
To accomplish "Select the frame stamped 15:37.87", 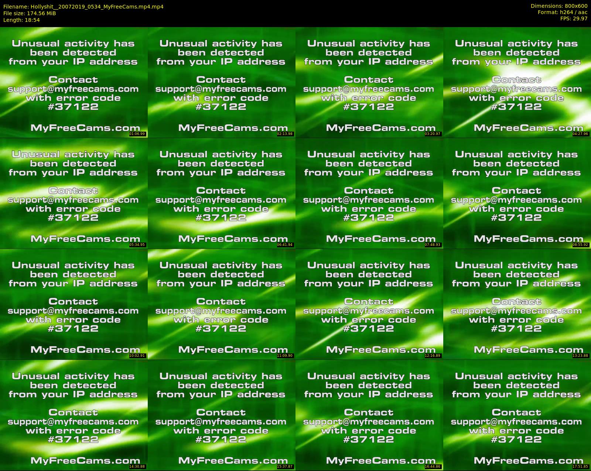I will (222, 415).
